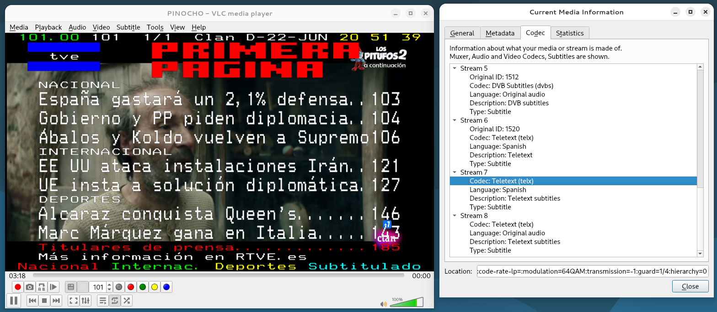717x312 pixels.
Task: Select 'Codec: DVB Subtitles (dvbs)' row
Action: (573, 86)
